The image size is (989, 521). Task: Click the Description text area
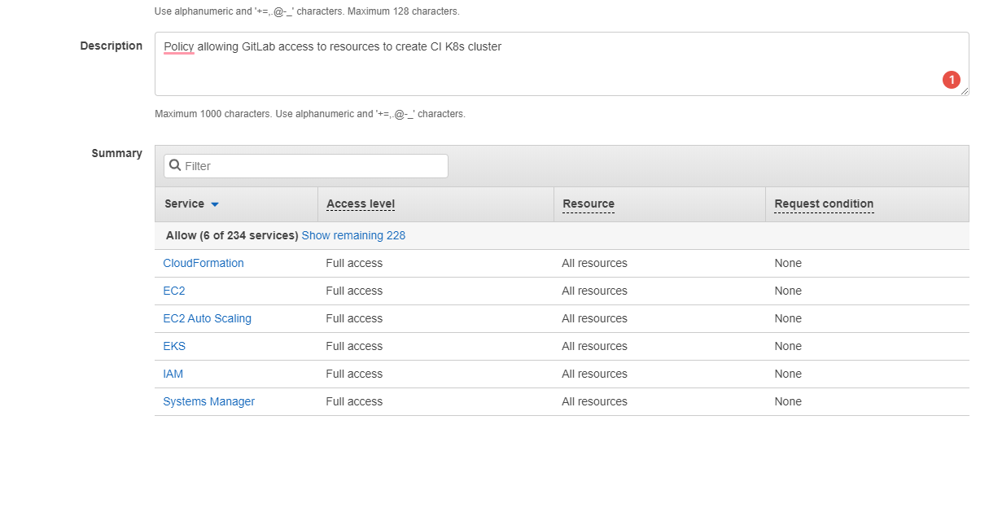pyautogui.click(x=562, y=63)
